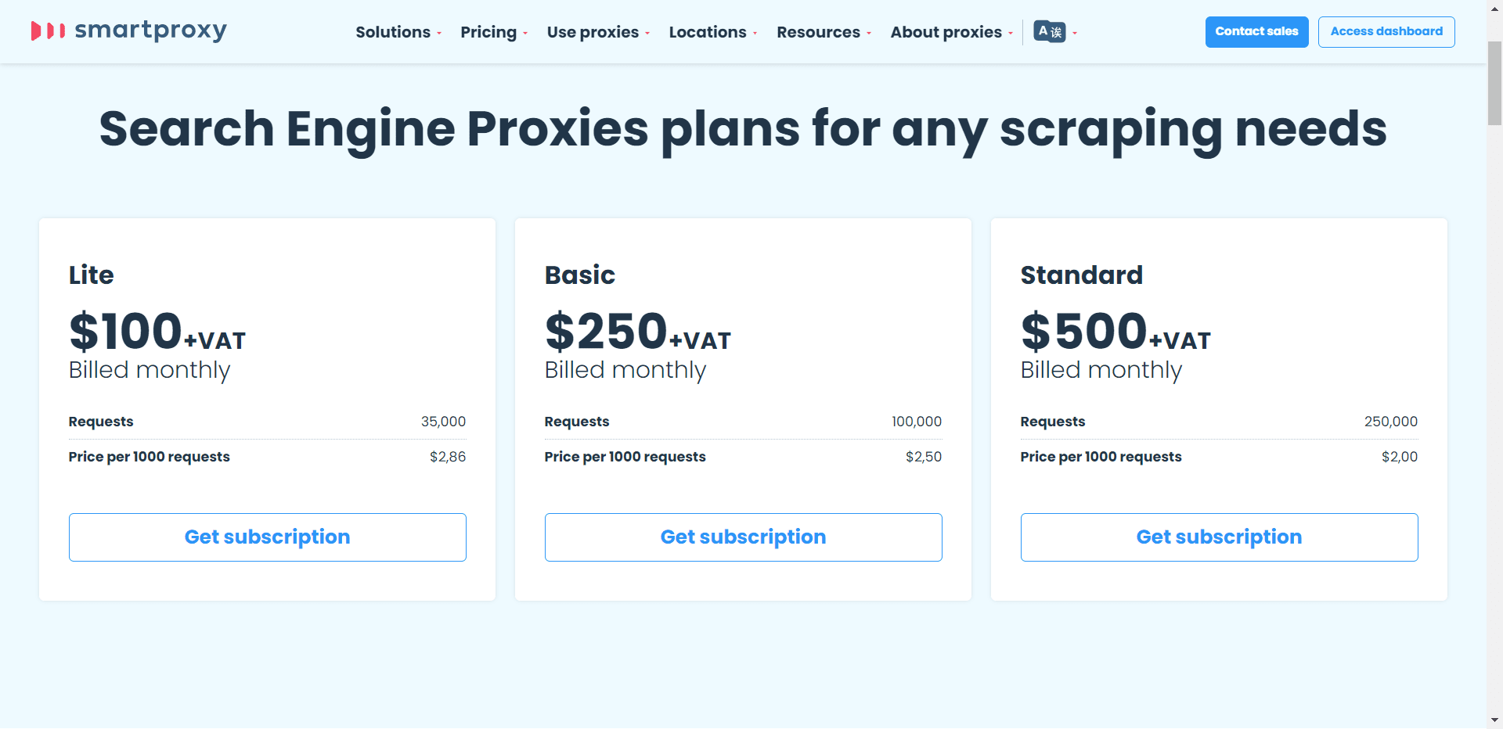This screenshot has width=1503, height=729.
Task: Expand the language selector arrow
Action: [x=1075, y=33]
